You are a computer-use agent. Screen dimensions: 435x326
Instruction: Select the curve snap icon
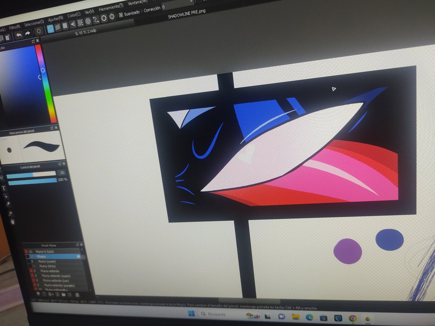(96, 19)
